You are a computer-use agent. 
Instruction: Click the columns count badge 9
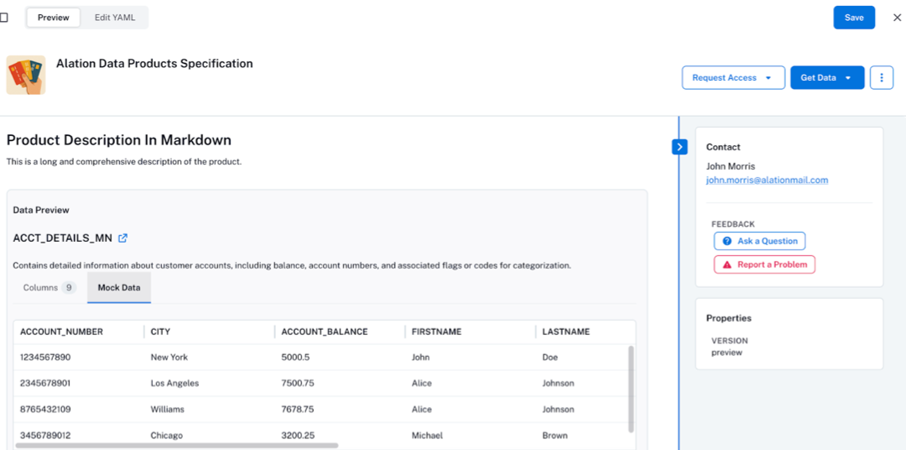point(69,287)
